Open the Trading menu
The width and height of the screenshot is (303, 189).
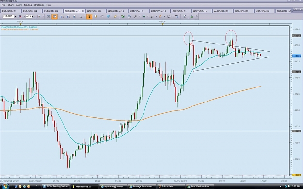pos(28,5)
